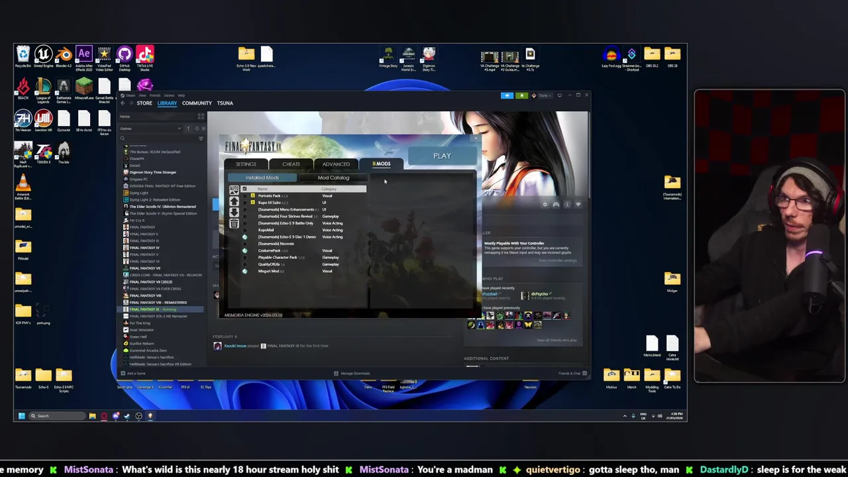The height and width of the screenshot is (477, 848).
Task: Expand Steam Games collection dropdown
Action: point(179,128)
